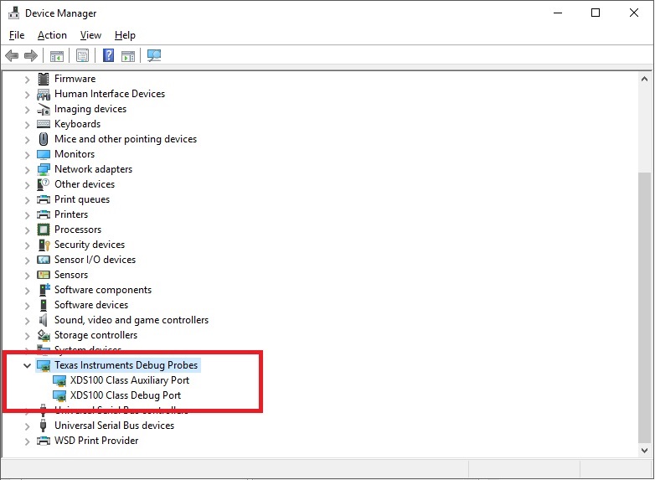Toggle the console tree toolbar icon

tap(57, 55)
